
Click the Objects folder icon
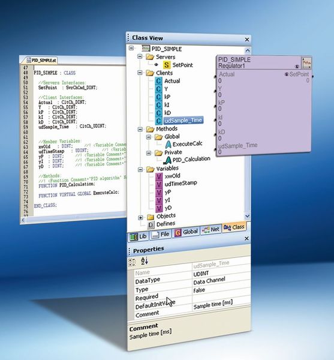[x=151, y=217]
